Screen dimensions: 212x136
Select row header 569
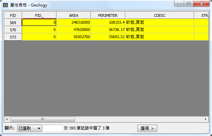click(x=13, y=23)
